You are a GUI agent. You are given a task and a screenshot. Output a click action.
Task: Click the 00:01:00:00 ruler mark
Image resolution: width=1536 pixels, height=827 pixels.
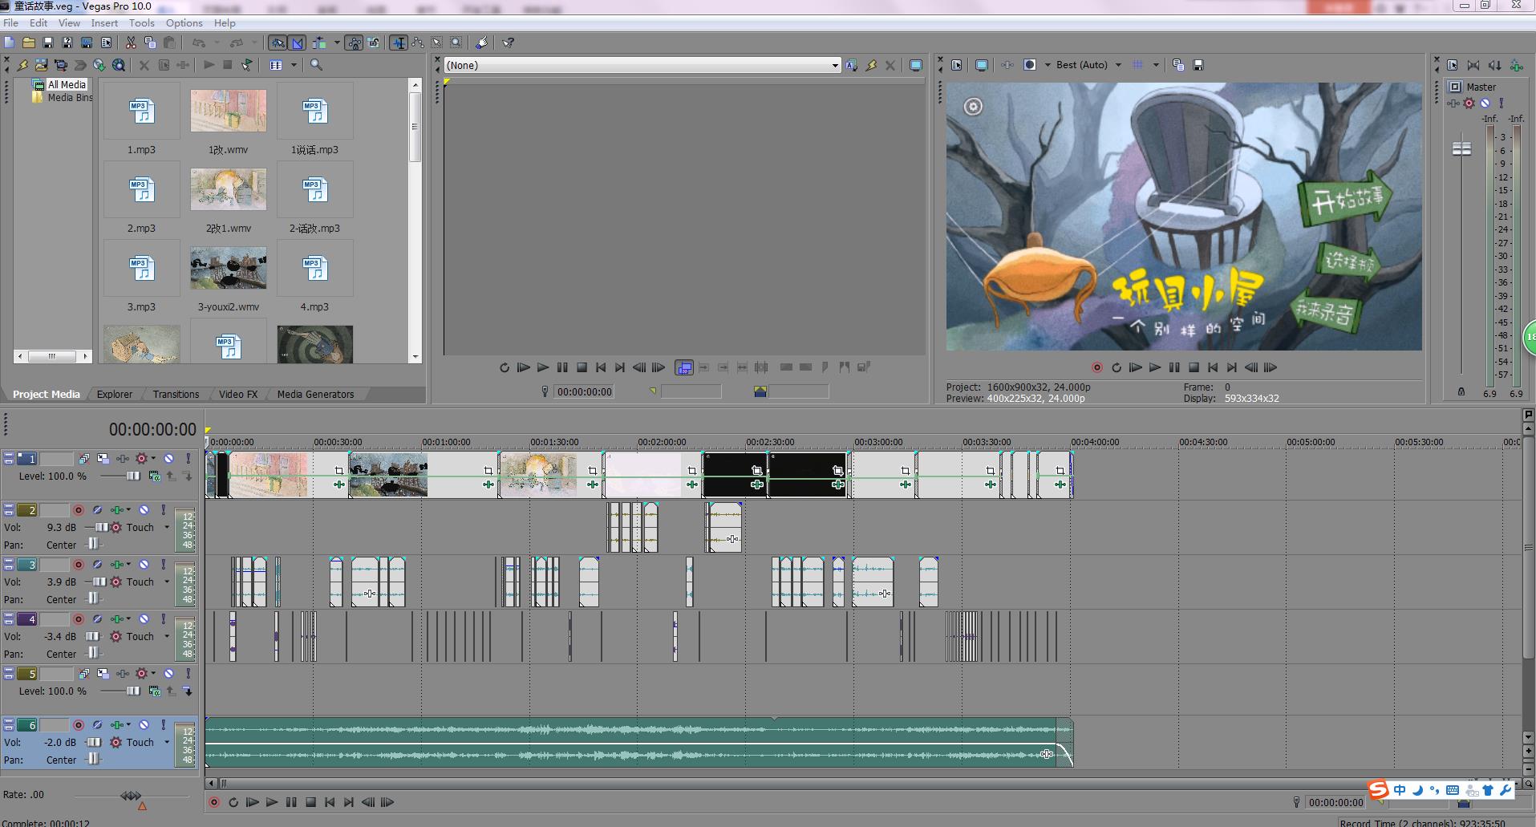tap(447, 442)
